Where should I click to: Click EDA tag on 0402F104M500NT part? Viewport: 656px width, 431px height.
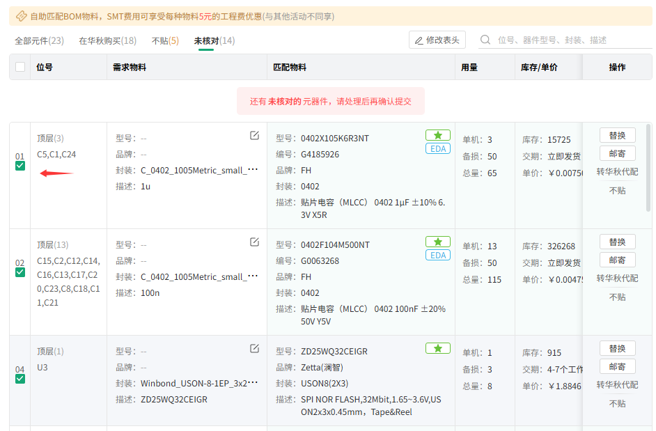click(x=437, y=255)
